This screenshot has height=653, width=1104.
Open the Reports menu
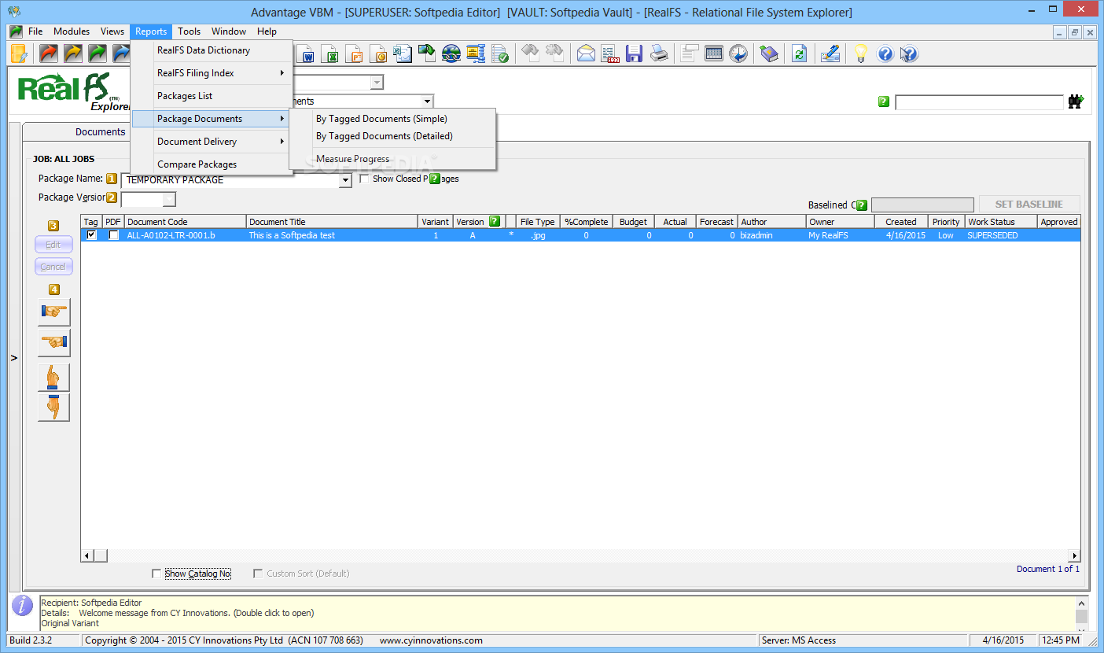(x=151, y=31)
